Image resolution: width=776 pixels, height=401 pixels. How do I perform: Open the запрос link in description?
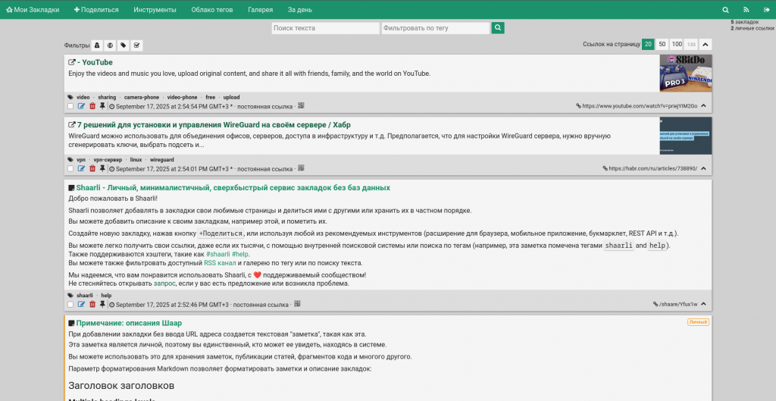tap(164, 284)
